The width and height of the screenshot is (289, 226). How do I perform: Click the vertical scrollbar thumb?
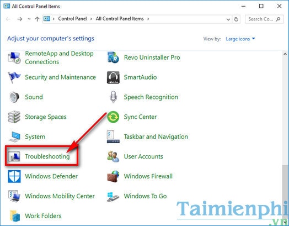[285, 191]
